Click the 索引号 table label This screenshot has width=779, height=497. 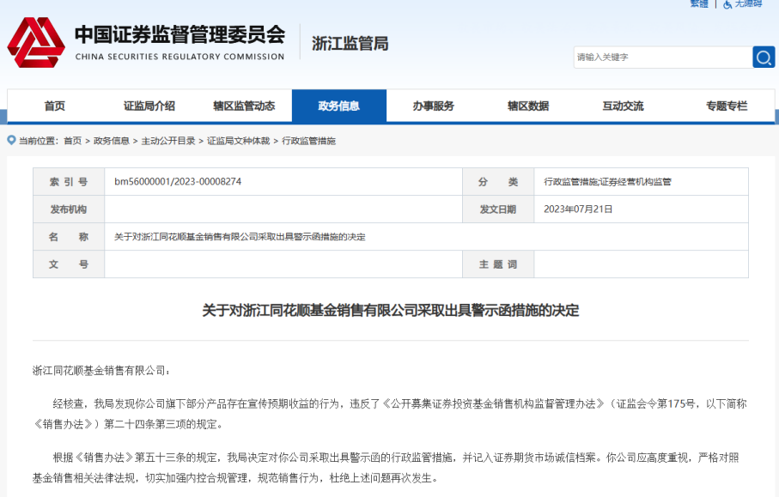pos(69,182)
